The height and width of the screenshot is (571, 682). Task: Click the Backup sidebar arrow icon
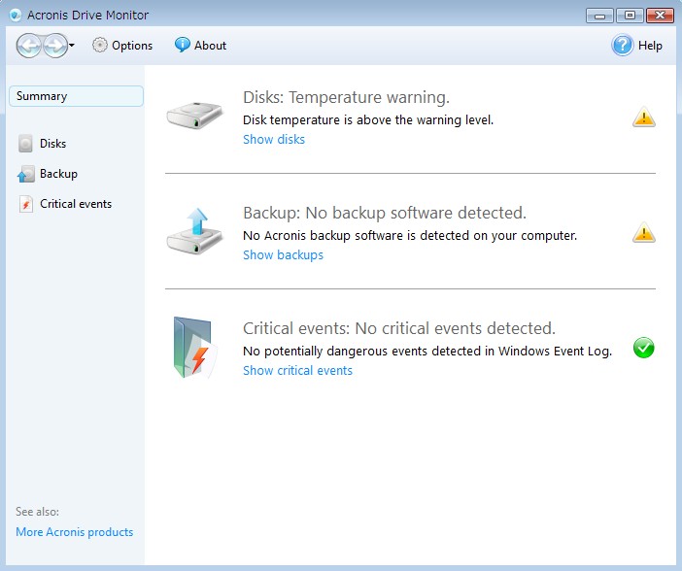(25, 174)
